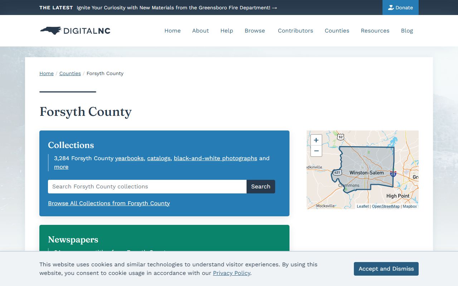458x286 pixels.
Task: Click the Collections section heading
Action: [71, 145]
